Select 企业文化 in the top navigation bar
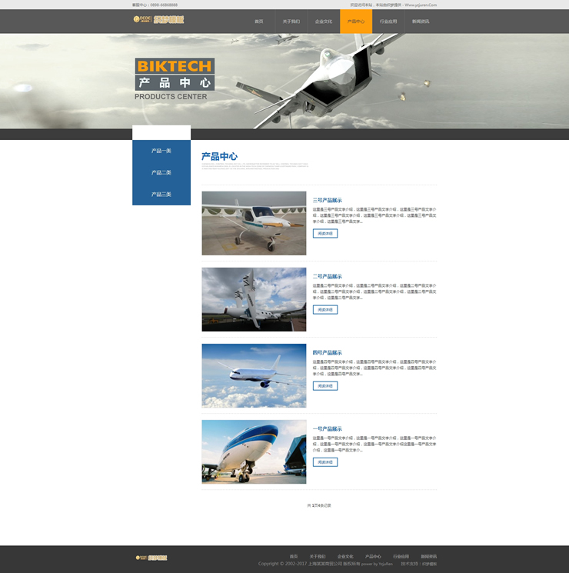 tap(324, 22)
